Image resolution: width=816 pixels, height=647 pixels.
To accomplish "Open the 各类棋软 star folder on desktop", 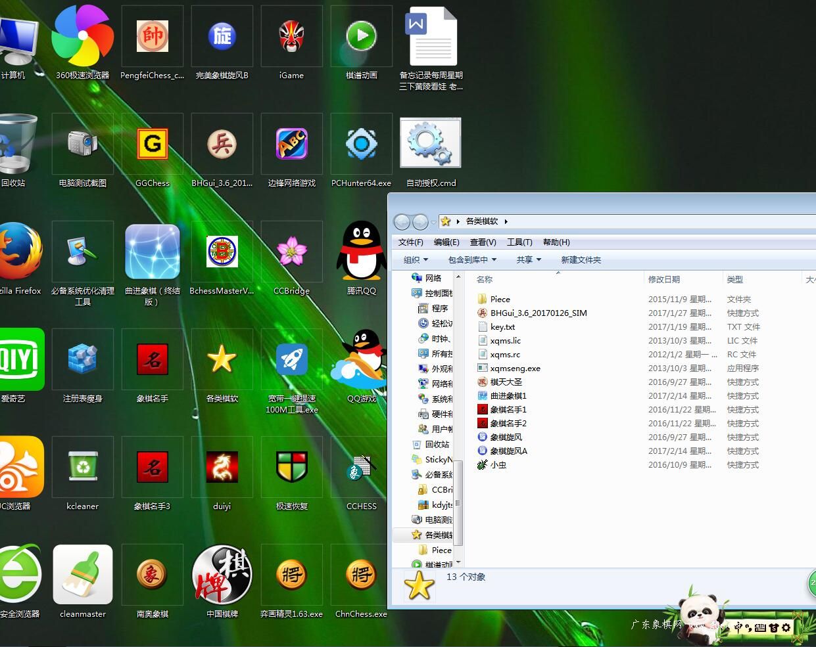I will coord(222,367).
